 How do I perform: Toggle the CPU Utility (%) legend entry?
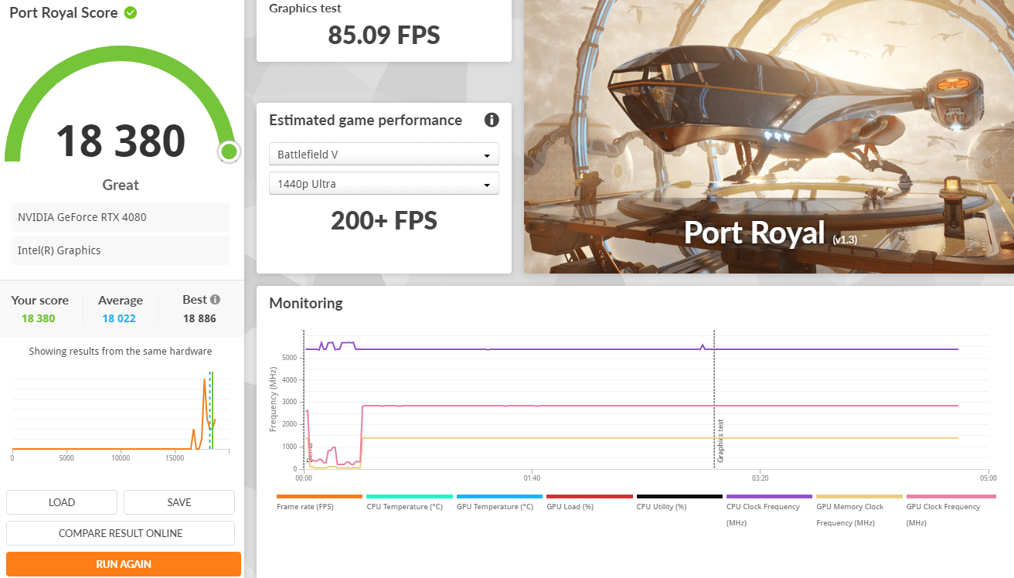(x=679, y=503)
